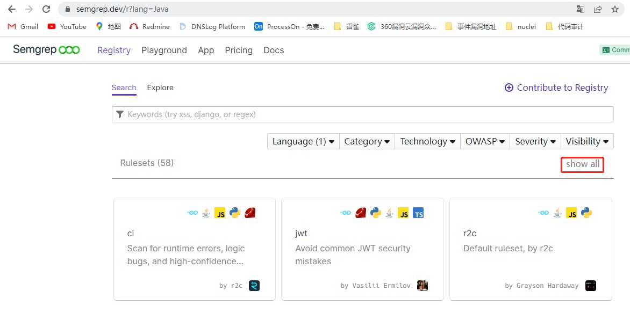The height and width of the screenshot is (312, 630).
Task: Open the DNSLog Platform bookmark
Action: pos(212,26)
